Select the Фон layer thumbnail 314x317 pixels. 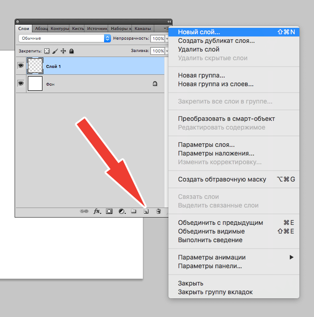(x=35, y=84)
